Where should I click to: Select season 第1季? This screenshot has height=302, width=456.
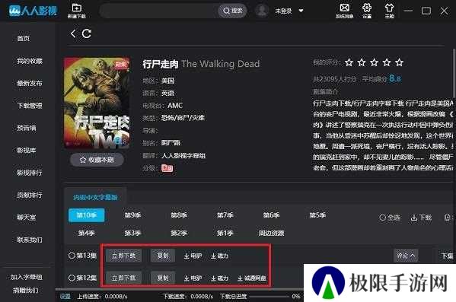tap(225, 233)
